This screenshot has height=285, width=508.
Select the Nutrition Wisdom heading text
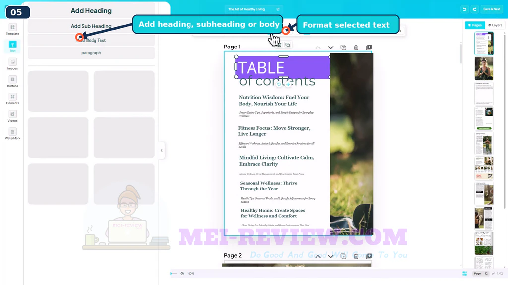pos(274,101)
